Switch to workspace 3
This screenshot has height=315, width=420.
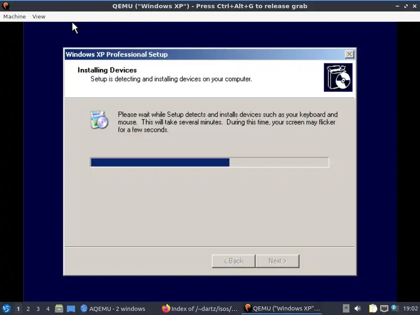(38, 309)
